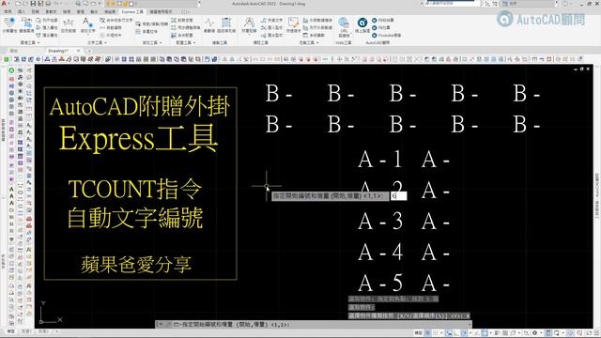The image size is (601, 338).
Task: Click the title bar search input box
Action: [452, 4]
